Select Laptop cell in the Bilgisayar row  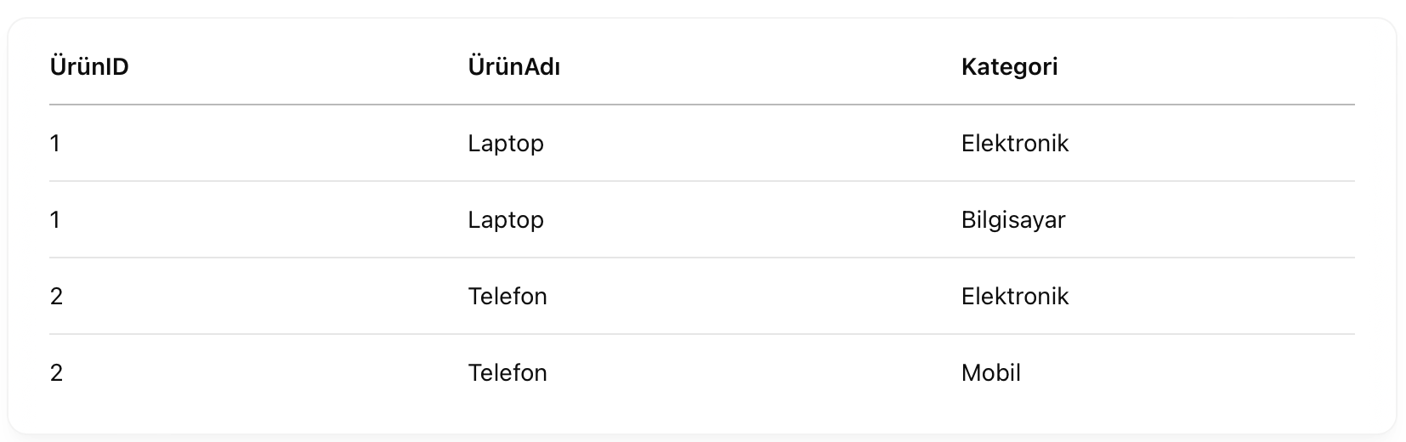tap(505, 220)
